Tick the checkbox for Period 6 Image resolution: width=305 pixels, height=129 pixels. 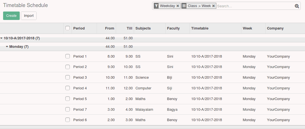click(68, 120)
